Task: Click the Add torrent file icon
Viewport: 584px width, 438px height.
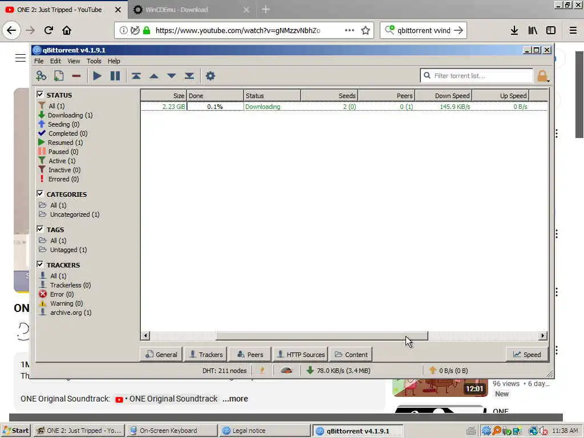Action: coord(59,76)
